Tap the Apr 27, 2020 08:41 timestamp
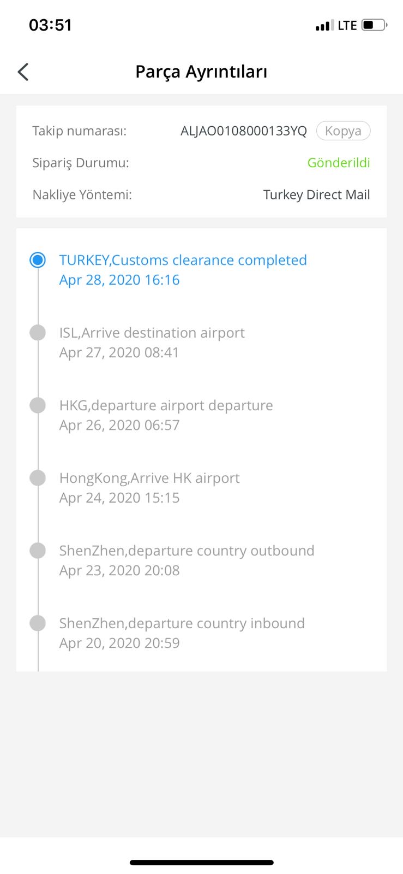403x874 pixels. (x=119, y=352)
